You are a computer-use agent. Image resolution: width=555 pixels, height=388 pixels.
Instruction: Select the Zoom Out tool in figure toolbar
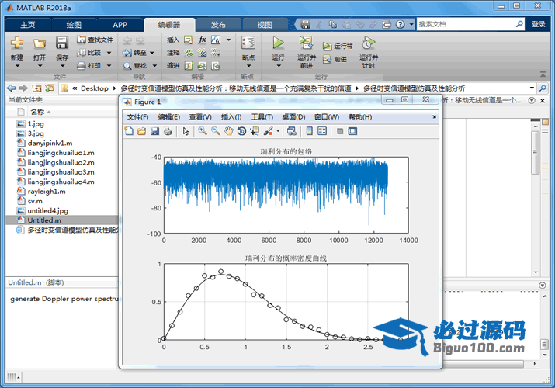pyautogui.click(x=216, y=131)
